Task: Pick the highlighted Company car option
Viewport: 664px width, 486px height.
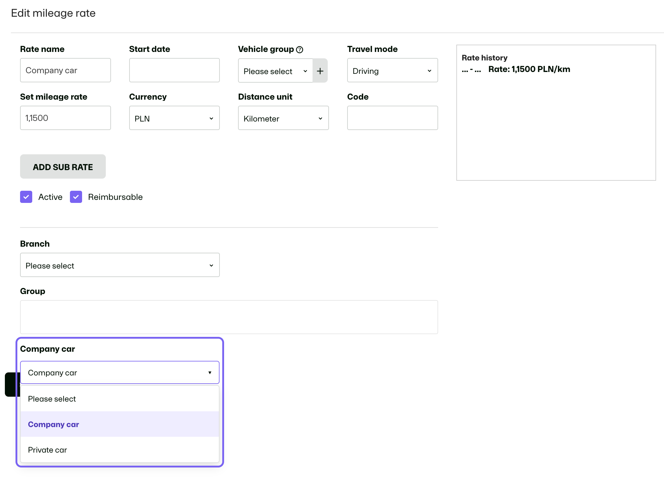Action: coord(120,424)
